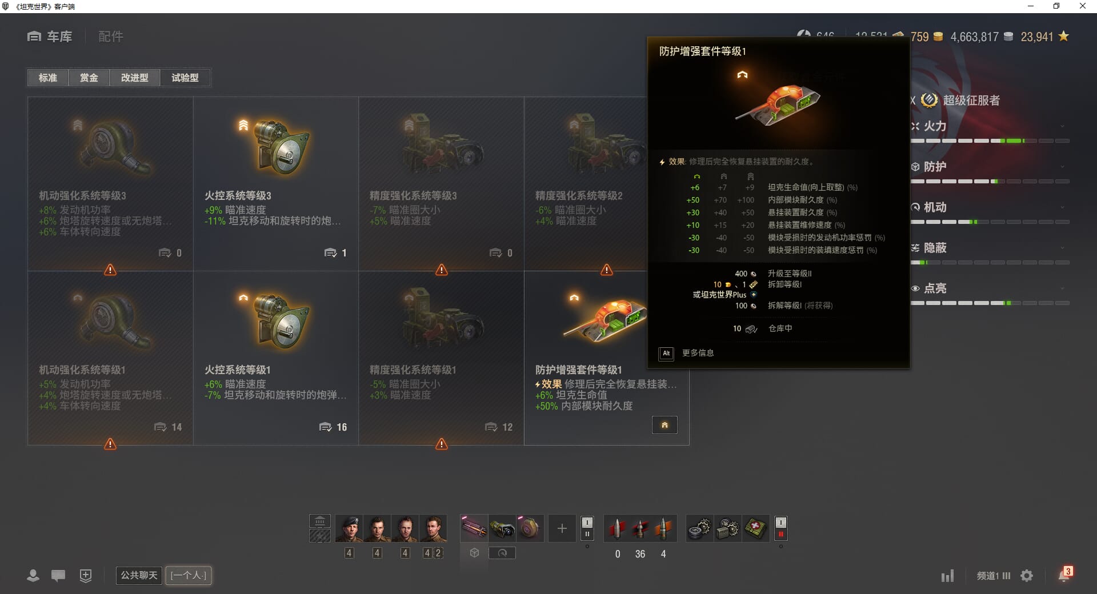Toggle the 一个人 chat channel
Image resolution: width=1097 pixels, height=594 pixels.
point(189,575)
